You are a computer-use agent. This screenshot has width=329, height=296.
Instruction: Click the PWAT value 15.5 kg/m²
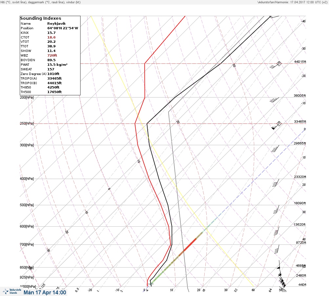57,64
